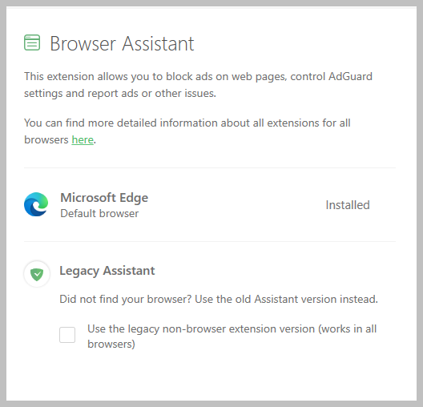Click the word AdGuard in the description
Viewport: 423px width, 407px height.
[x=350, y=76]
